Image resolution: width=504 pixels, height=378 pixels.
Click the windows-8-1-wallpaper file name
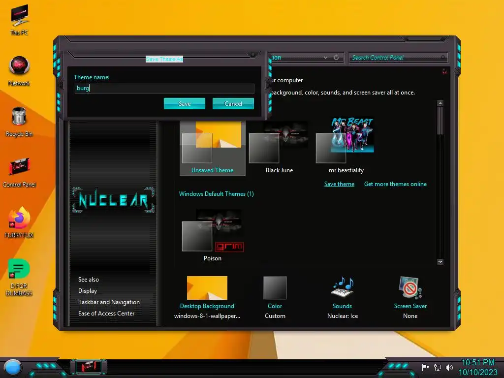pyautogui.click(x=207, y=316)
